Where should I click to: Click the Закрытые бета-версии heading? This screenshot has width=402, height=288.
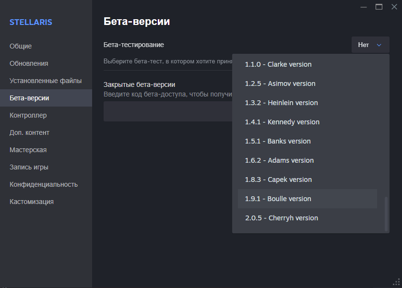pos(139,84)
